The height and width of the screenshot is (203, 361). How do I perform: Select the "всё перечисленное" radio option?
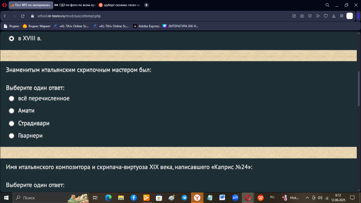pyautogui.click(x=11, y=99)
